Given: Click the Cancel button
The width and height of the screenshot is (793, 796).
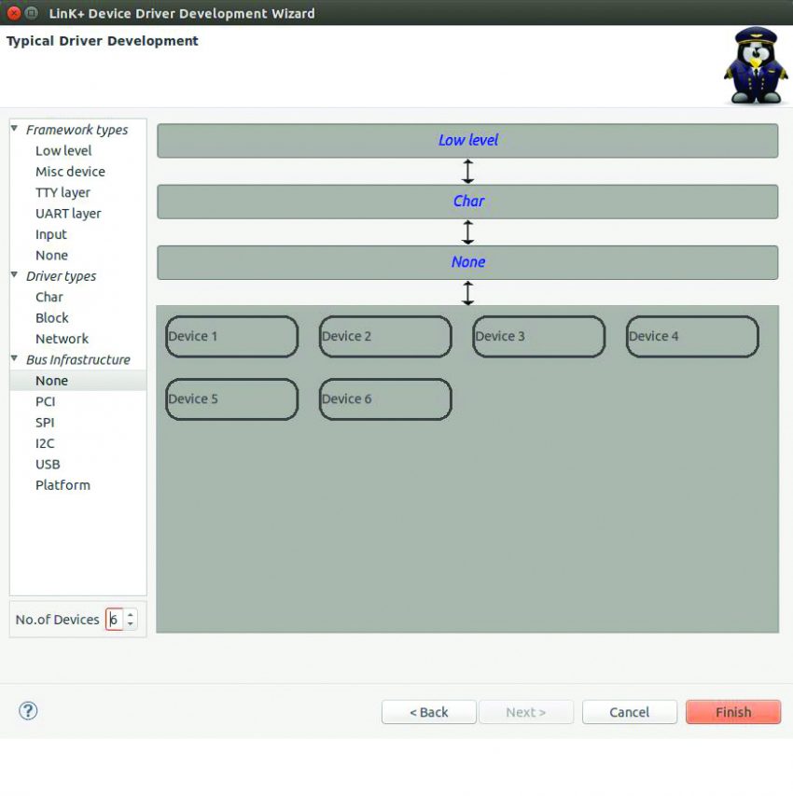Looking at the screenshot, I should [x=630, y=711].
